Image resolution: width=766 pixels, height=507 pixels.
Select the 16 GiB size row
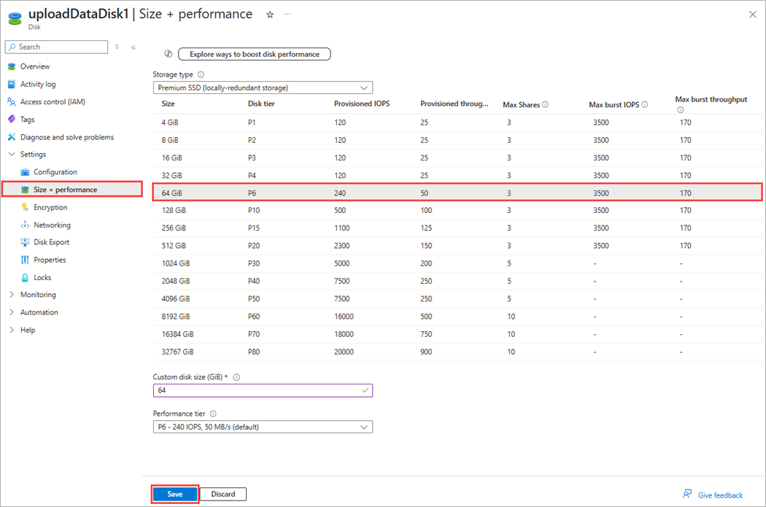457,158
